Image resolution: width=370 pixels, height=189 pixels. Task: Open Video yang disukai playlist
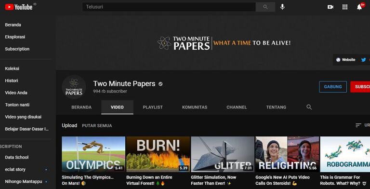click(x=23, y=117)
